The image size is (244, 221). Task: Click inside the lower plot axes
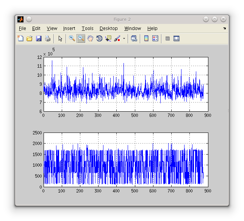click(x=125, y=159)
